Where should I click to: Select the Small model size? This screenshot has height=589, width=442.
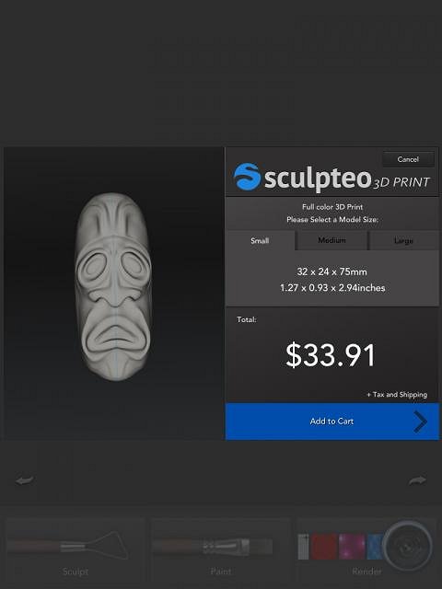point(260,240)
